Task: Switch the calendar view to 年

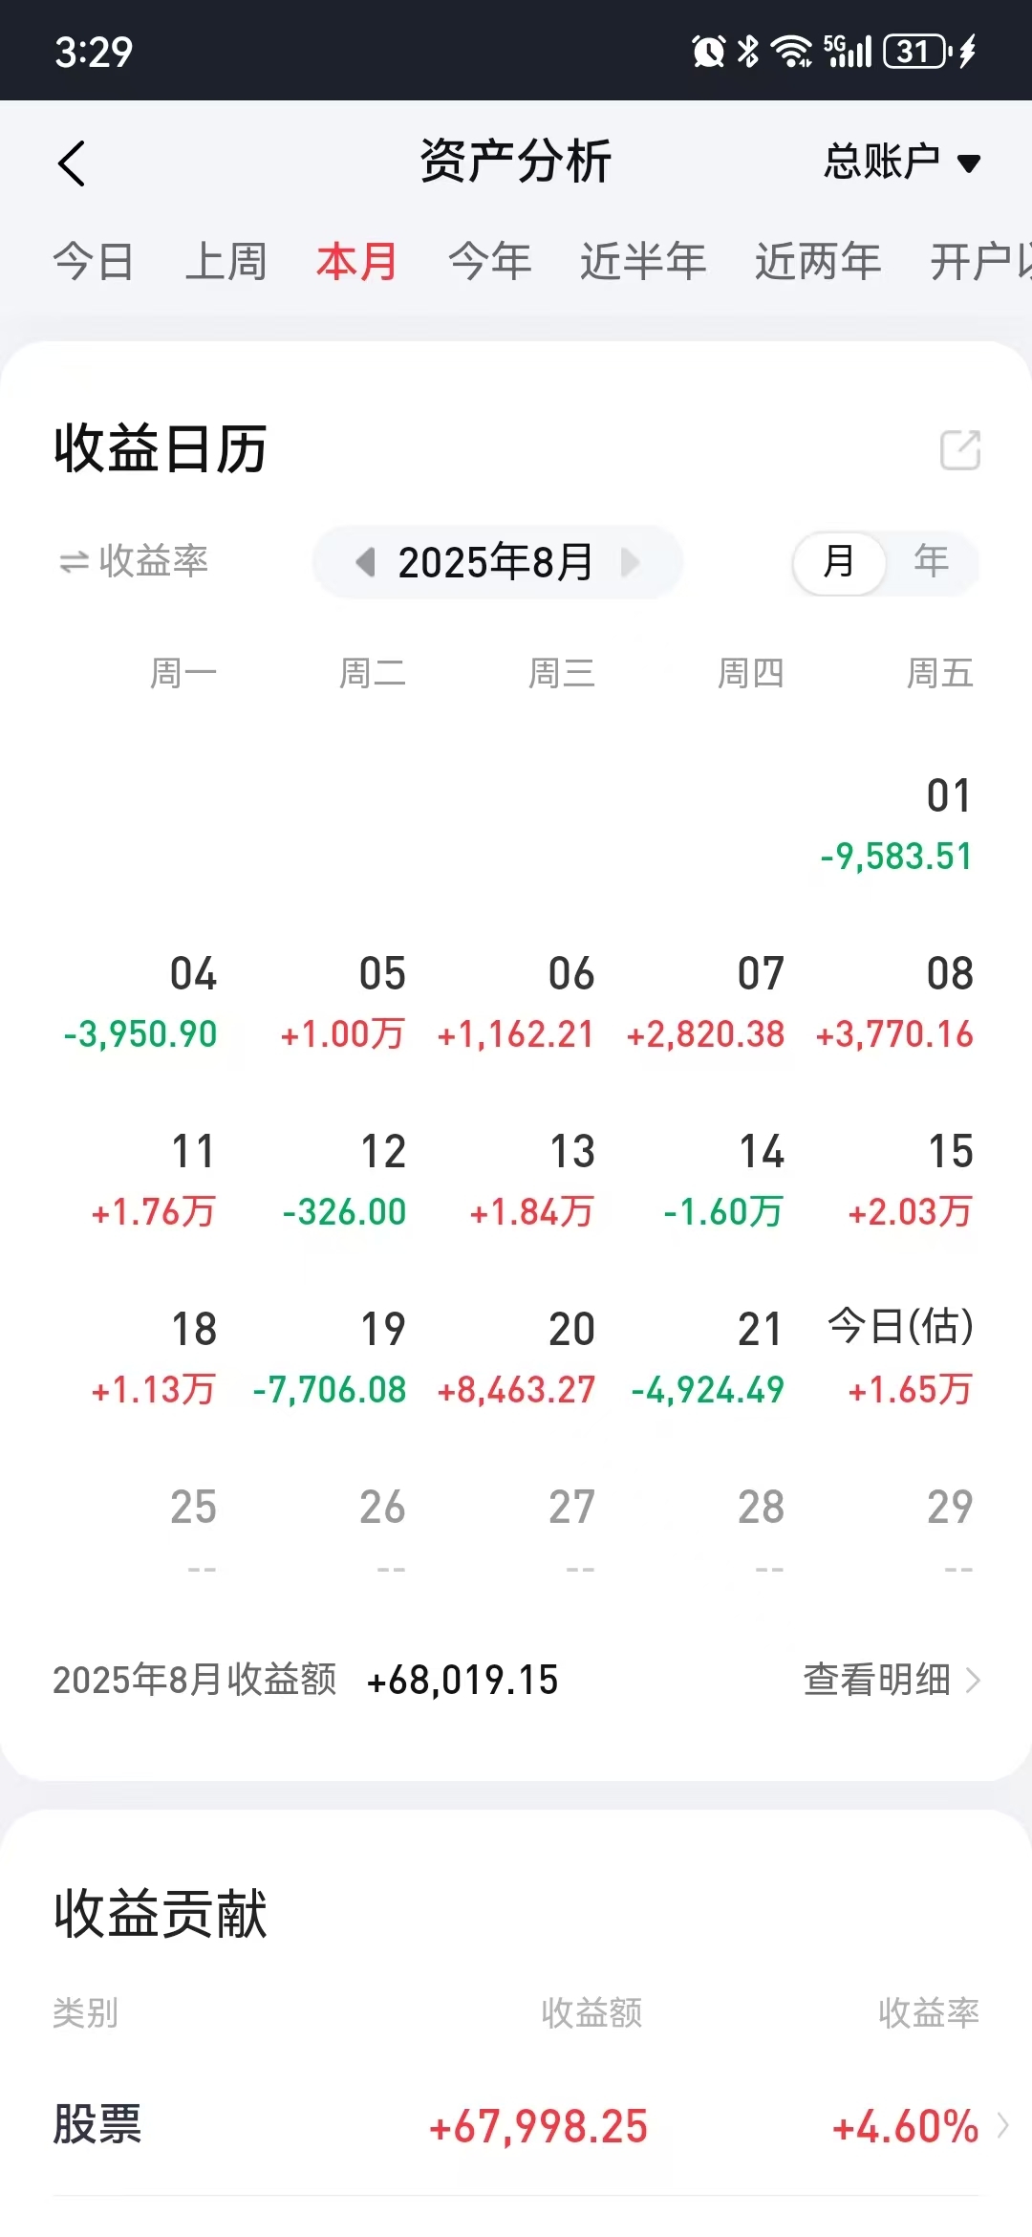Action: 931,562
